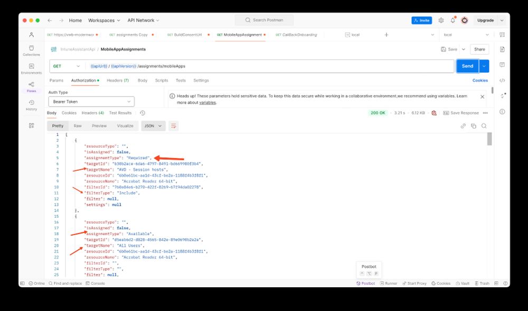Image resolution: width=528 pixels, height=311 pixels.
Task: Click Save Response
Action: [x=460, y=113]
